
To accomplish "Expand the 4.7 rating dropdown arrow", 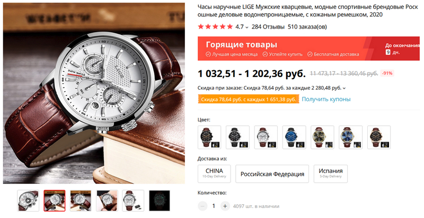I will tap(246, 27).
